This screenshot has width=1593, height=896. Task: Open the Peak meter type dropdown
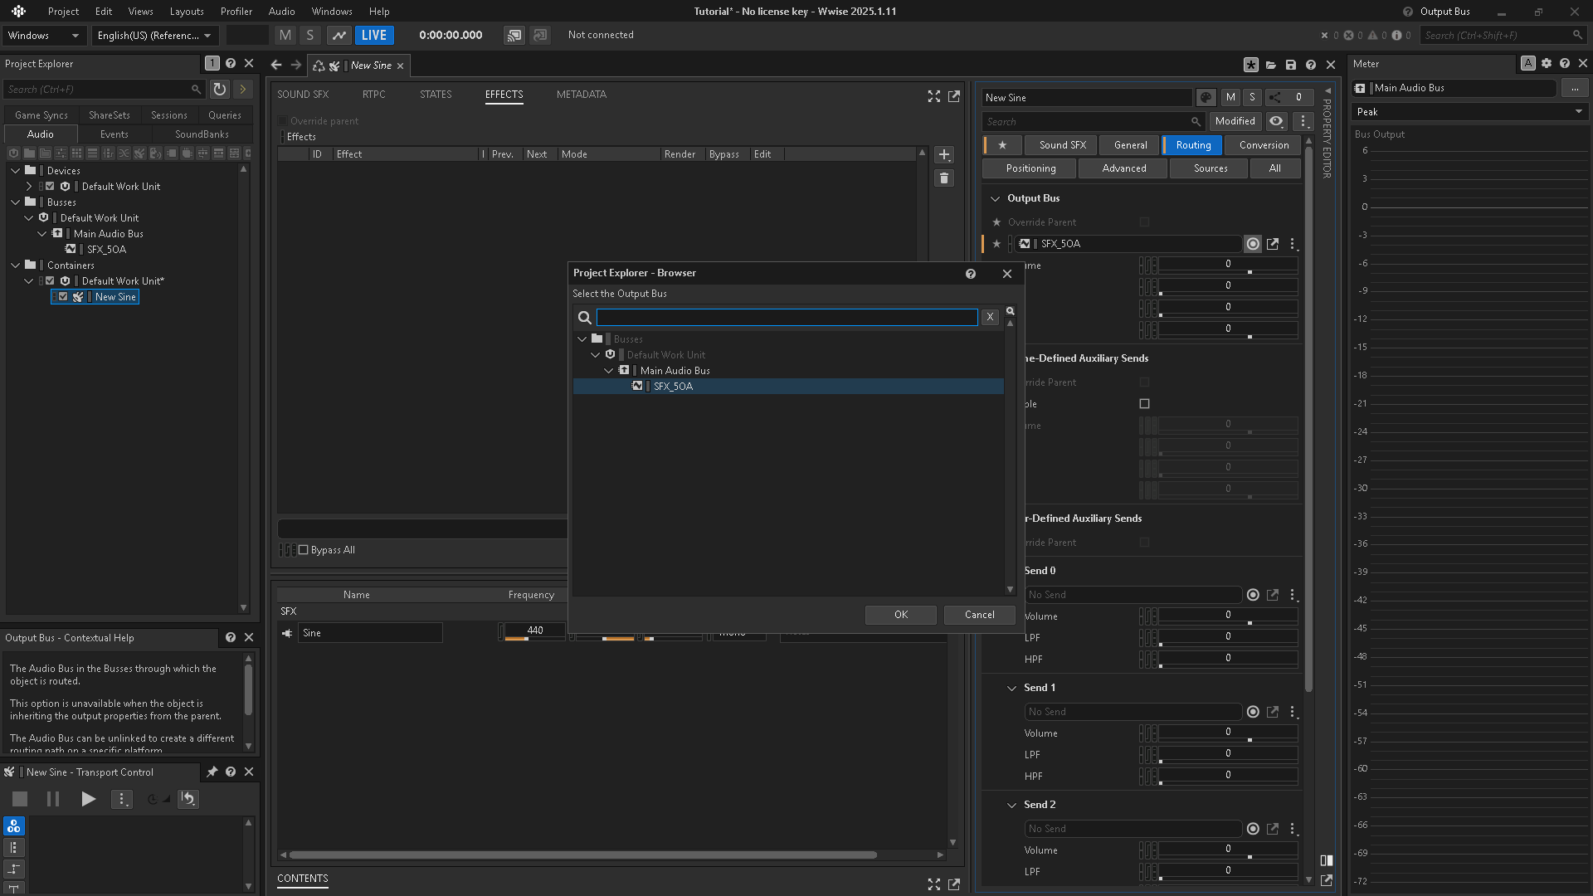(x=1469, y=112)
